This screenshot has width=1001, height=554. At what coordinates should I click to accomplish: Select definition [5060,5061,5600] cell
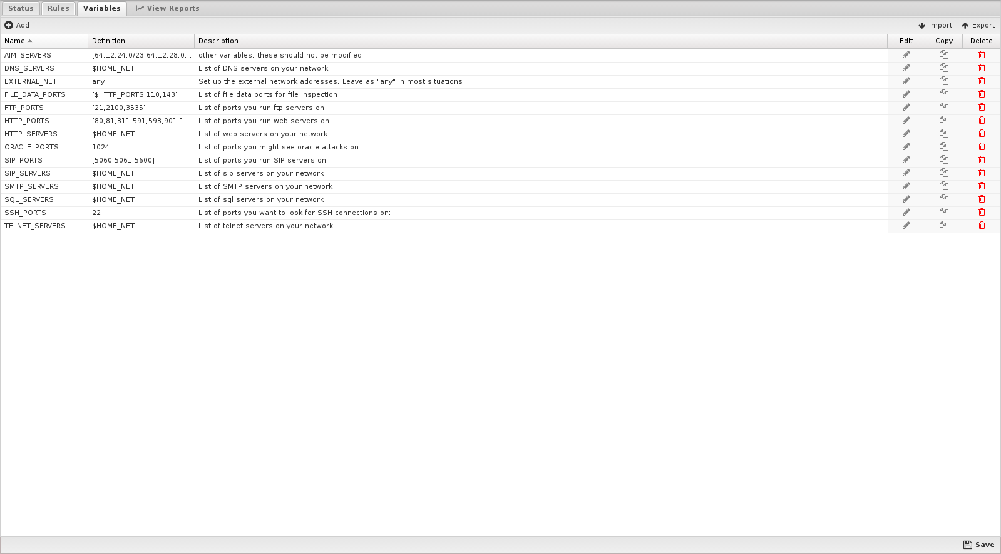click(141, 160)
